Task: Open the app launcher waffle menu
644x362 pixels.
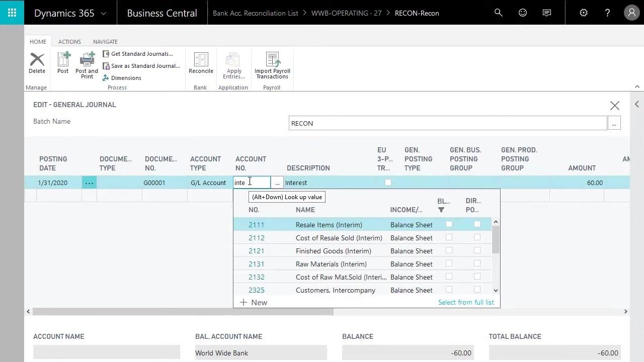Action: pyautogui.click(x=12, y=13)
